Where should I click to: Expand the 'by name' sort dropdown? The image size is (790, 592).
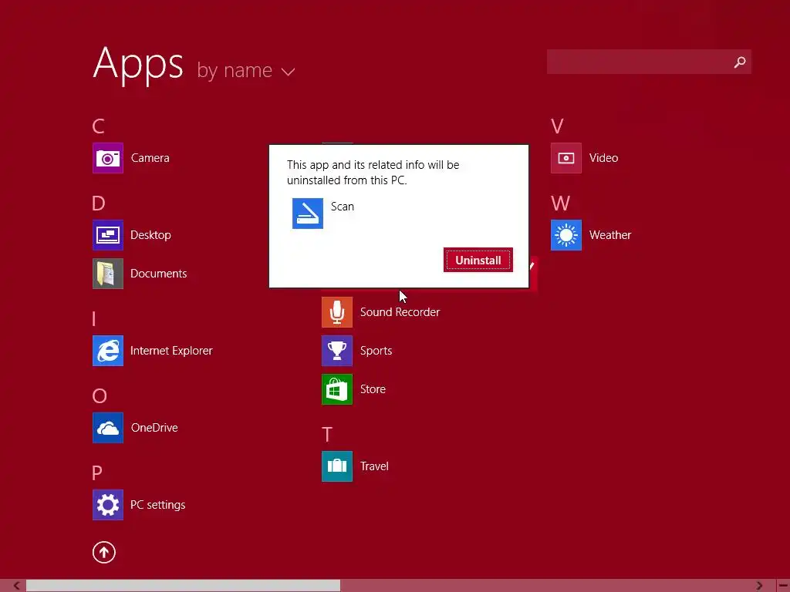point(246,70)
